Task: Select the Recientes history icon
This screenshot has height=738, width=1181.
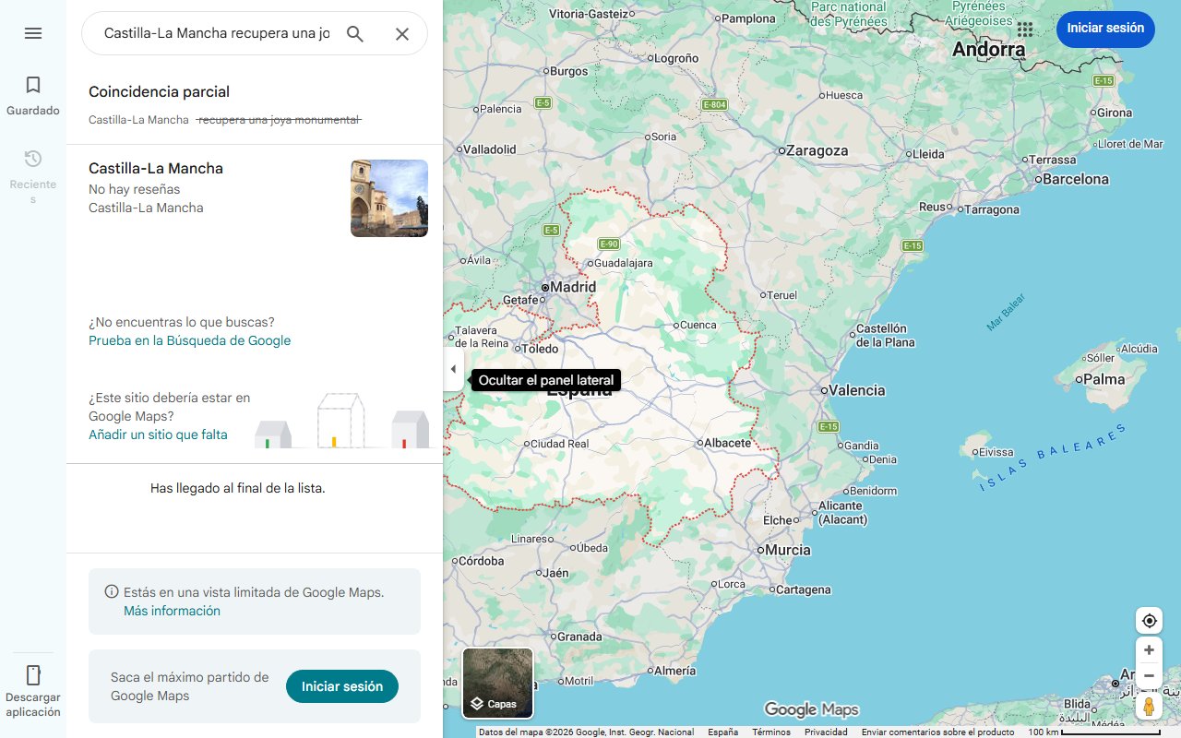Action: [33, 158]
